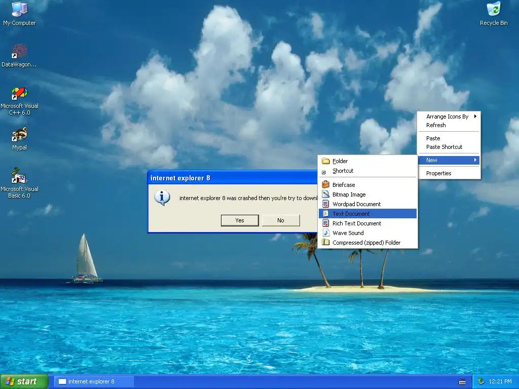Select Compressed (zipped) Folder label
519x389 pixels.
[366, 243]
